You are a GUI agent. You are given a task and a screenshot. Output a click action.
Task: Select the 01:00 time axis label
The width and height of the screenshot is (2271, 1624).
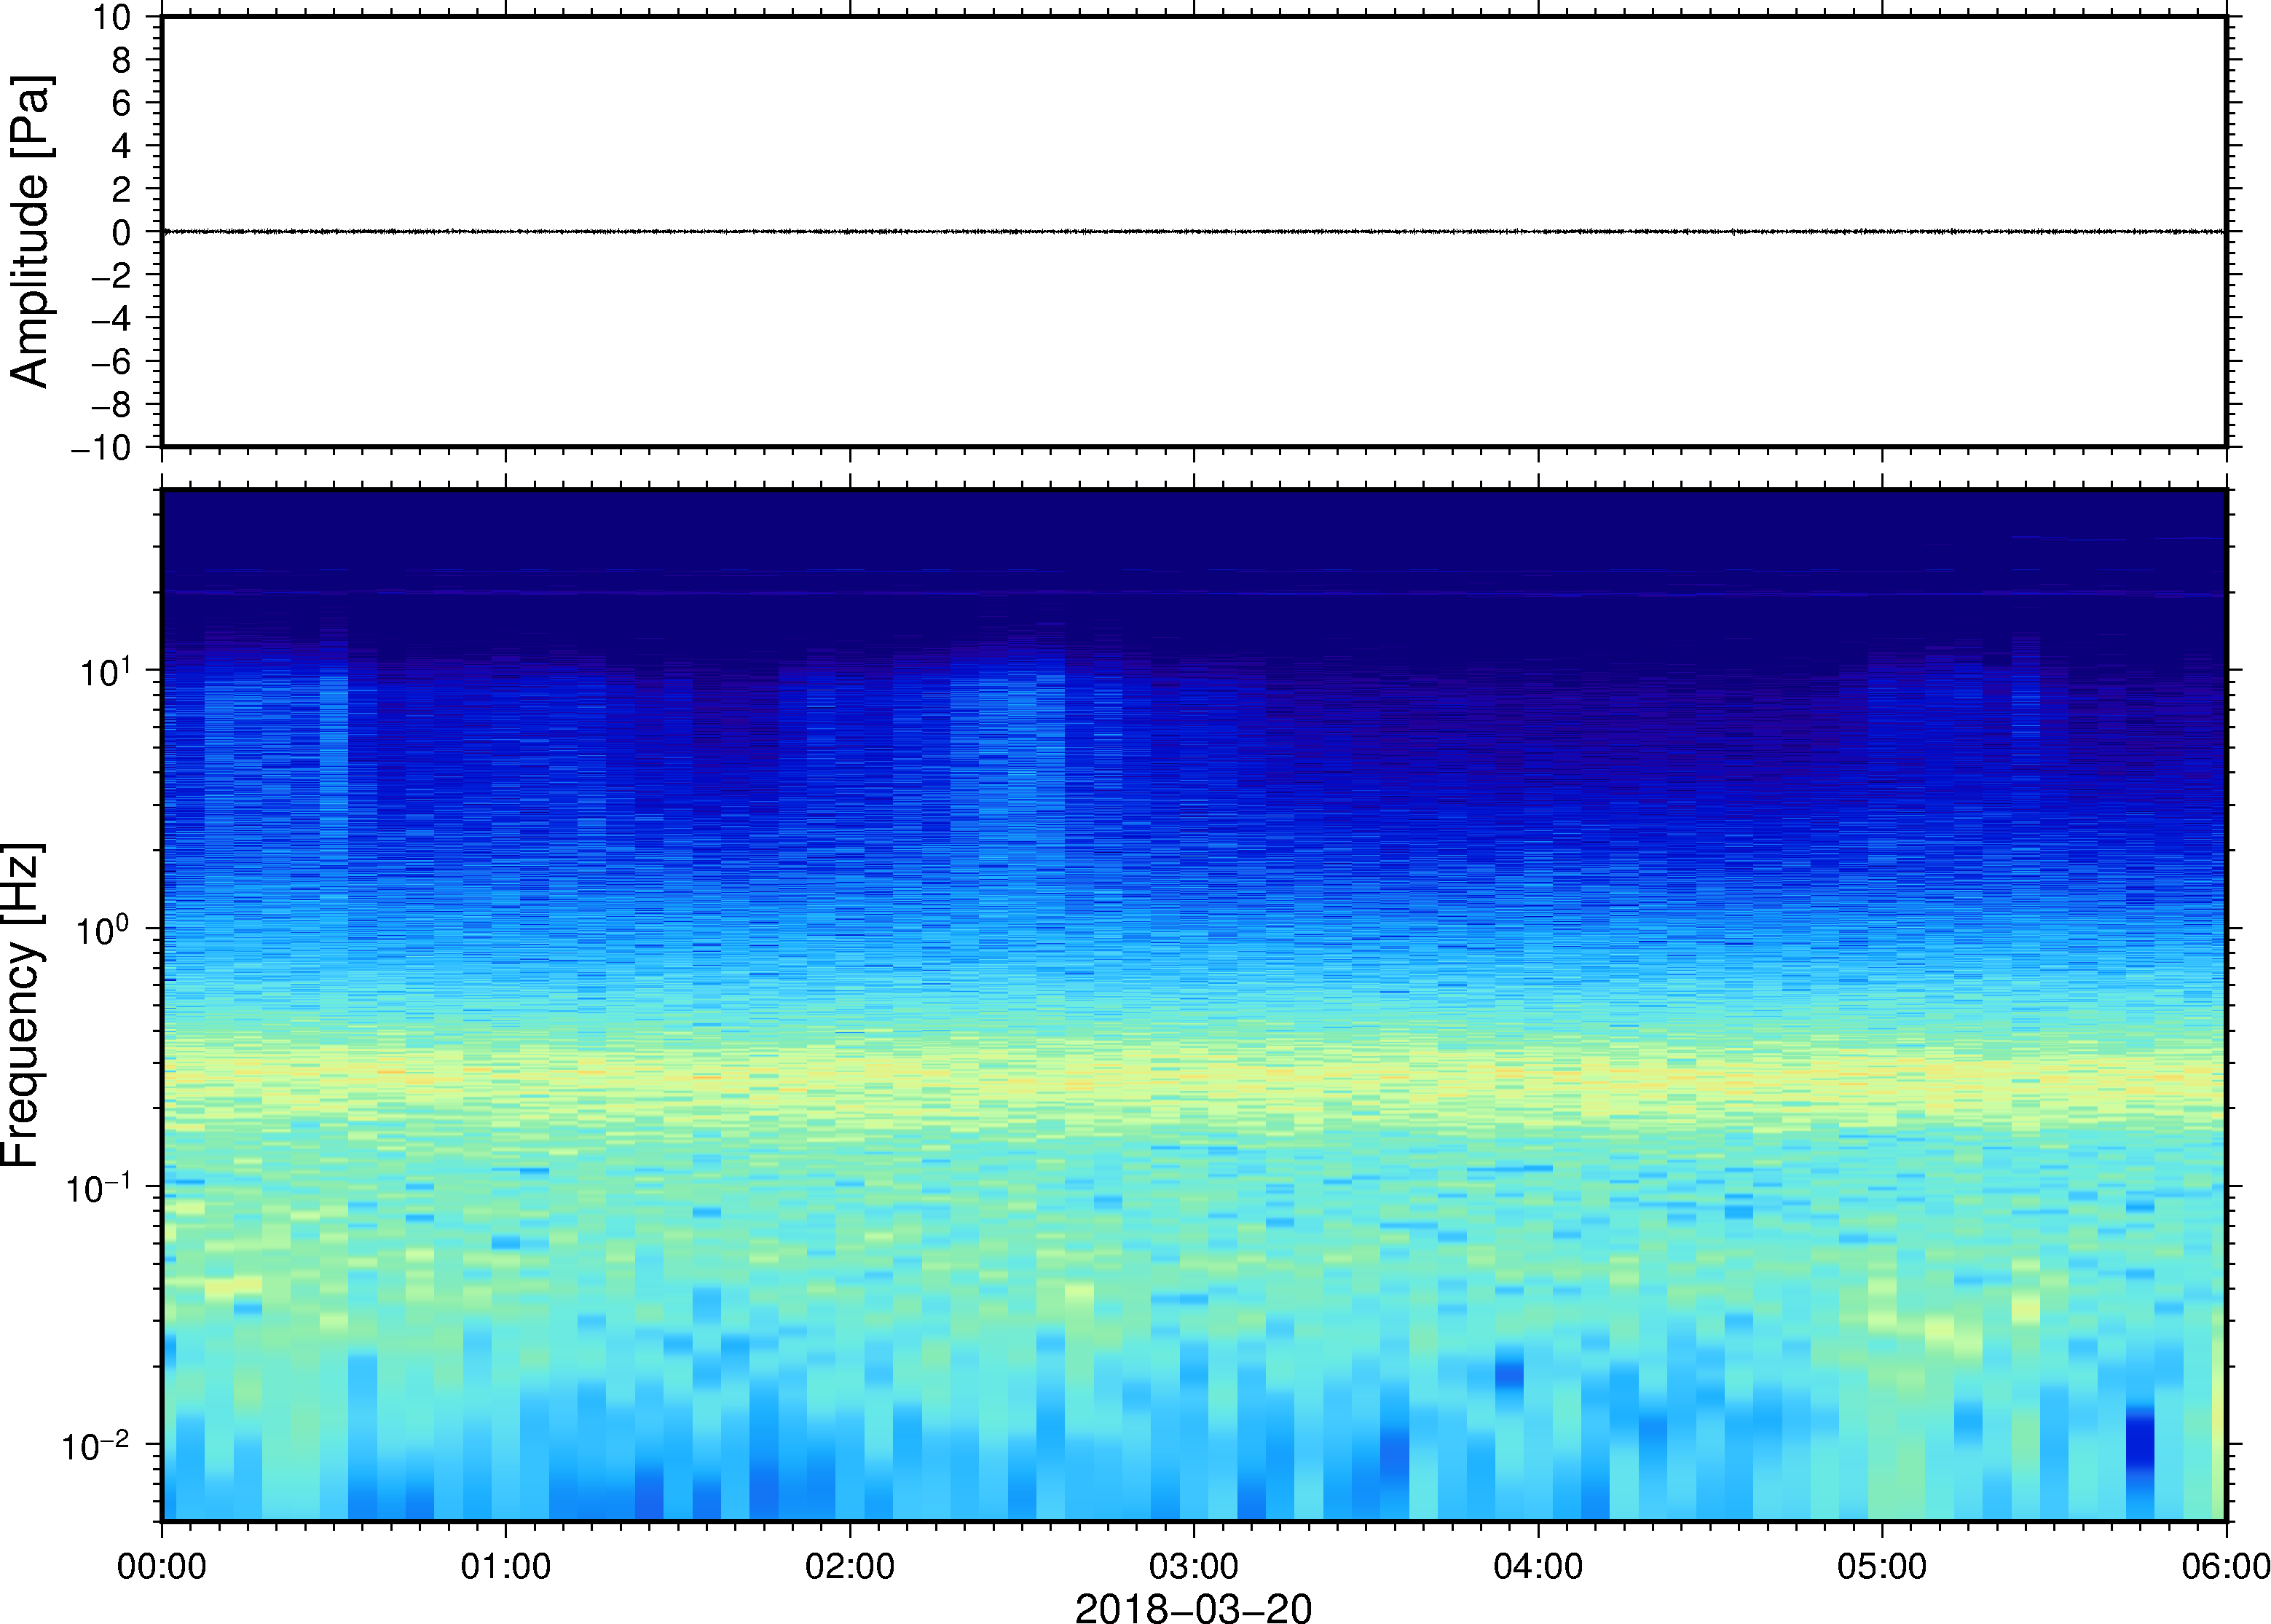click(506, 1566)
